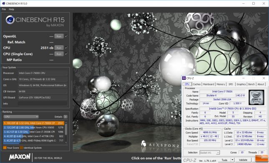Toggle the OpenGL test checkbox

pos(66,36)
